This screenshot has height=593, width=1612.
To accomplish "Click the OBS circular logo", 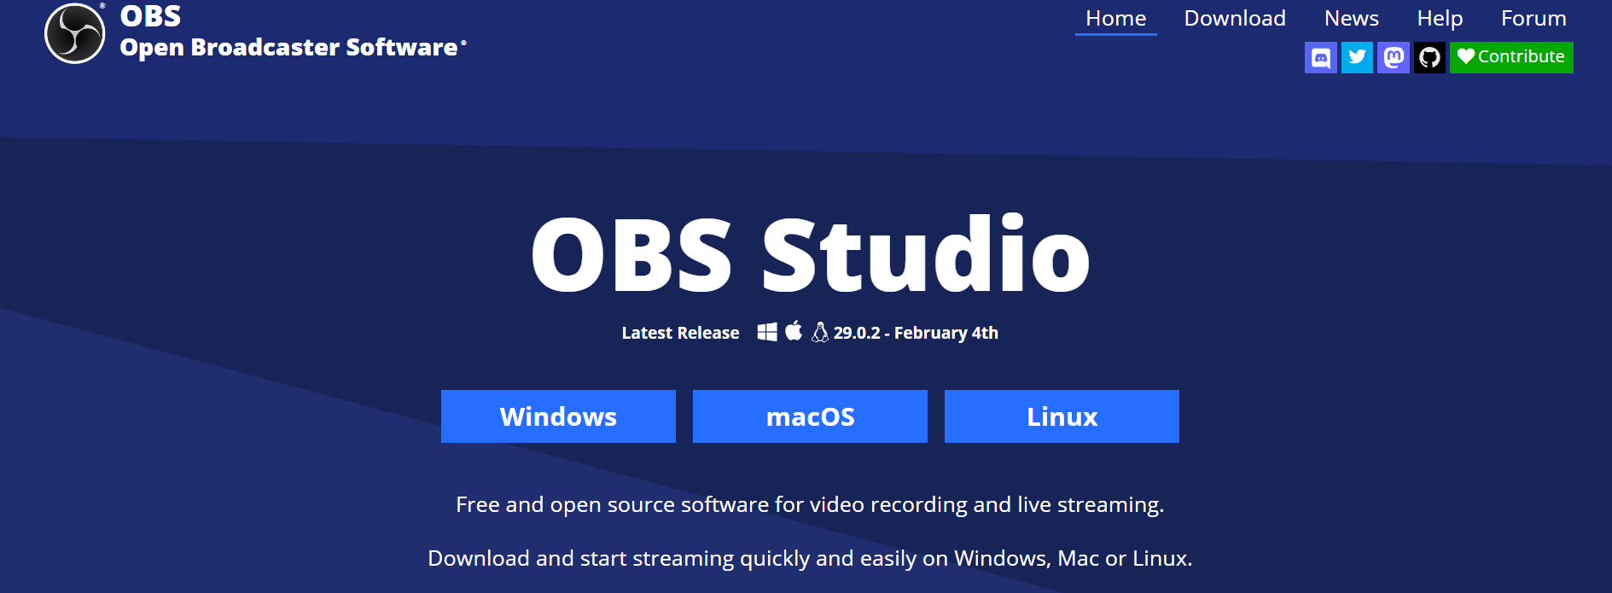I will click(75, 33).
